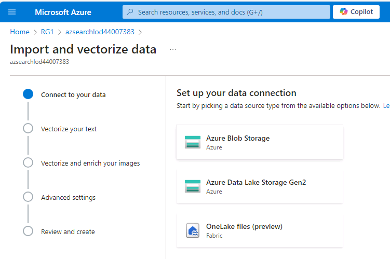Choose the Azure Data Lake Storage Gen2 source
The image size is (390, 259).
point(260,186)
